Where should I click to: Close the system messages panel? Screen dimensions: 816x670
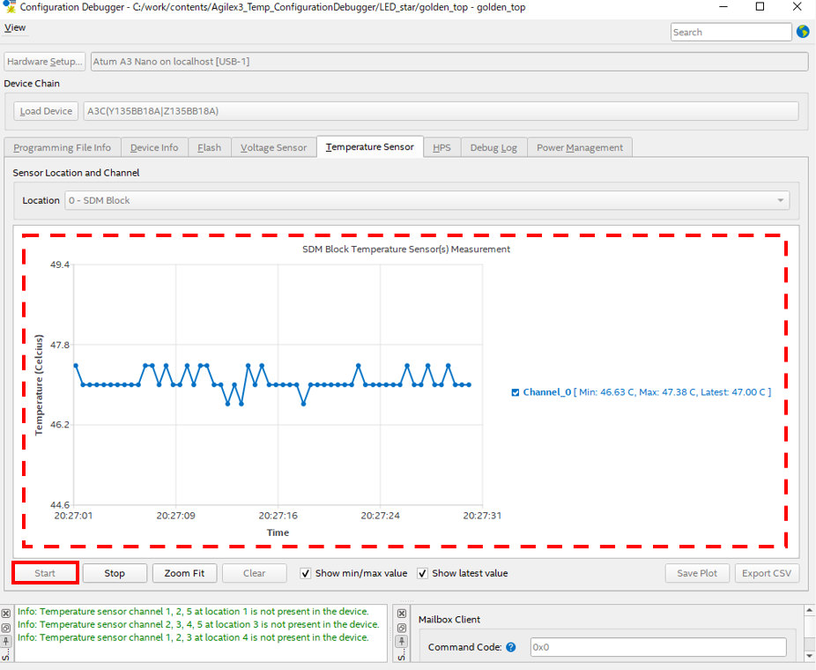click(6, 614)
